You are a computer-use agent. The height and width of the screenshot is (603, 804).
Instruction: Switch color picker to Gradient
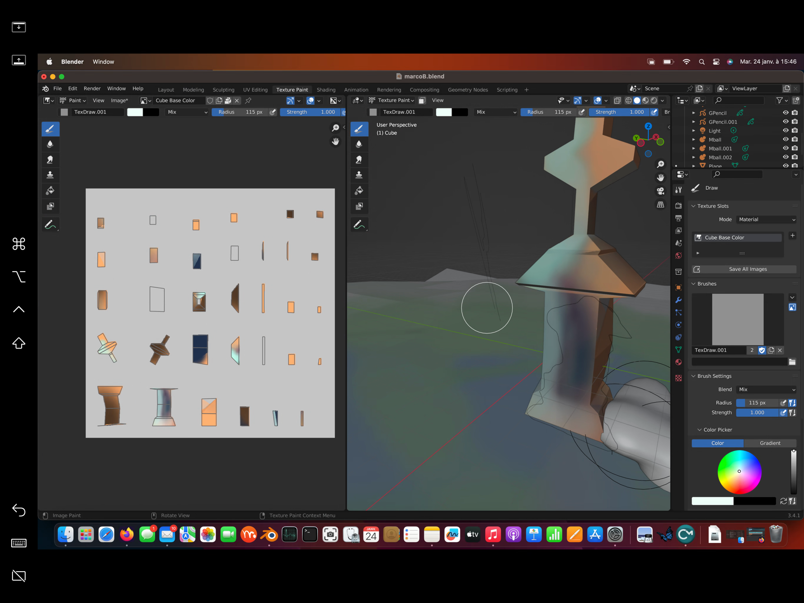(770, 443)
